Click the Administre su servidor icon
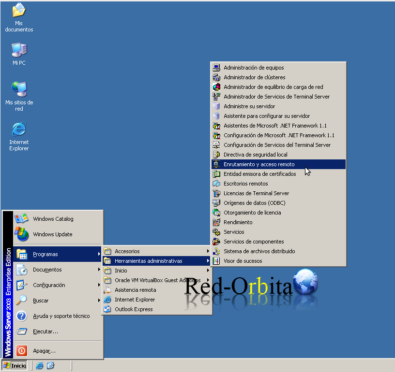Screen dimensions: 395x372 [216, 106]
